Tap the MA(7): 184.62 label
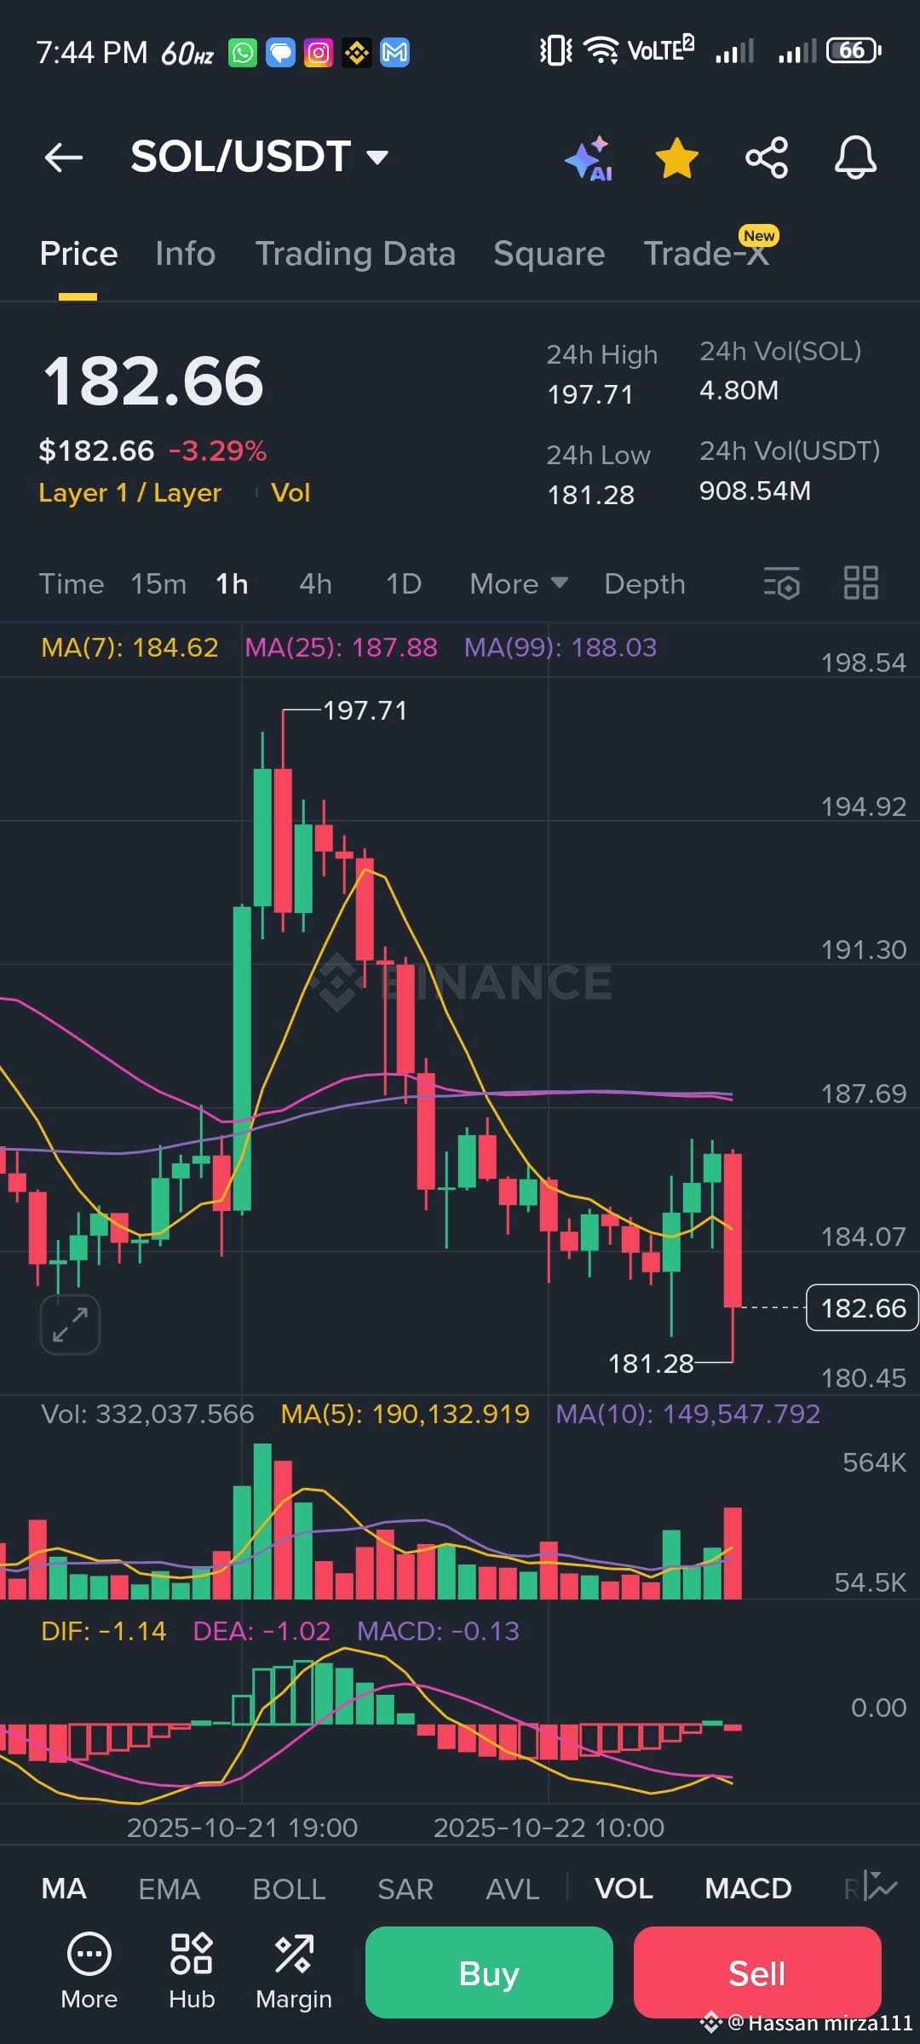920x2044 pixels. coord(129,648)
